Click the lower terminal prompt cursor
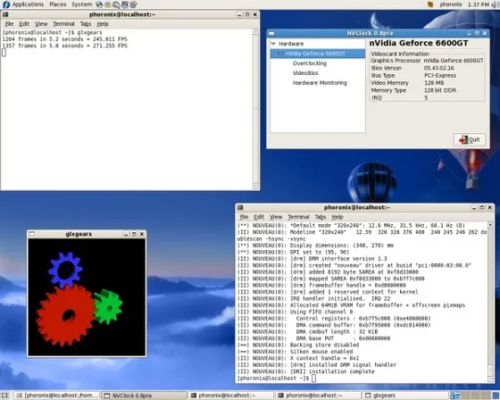Viewport: 500px width, 400px height. tap(313, 379)
